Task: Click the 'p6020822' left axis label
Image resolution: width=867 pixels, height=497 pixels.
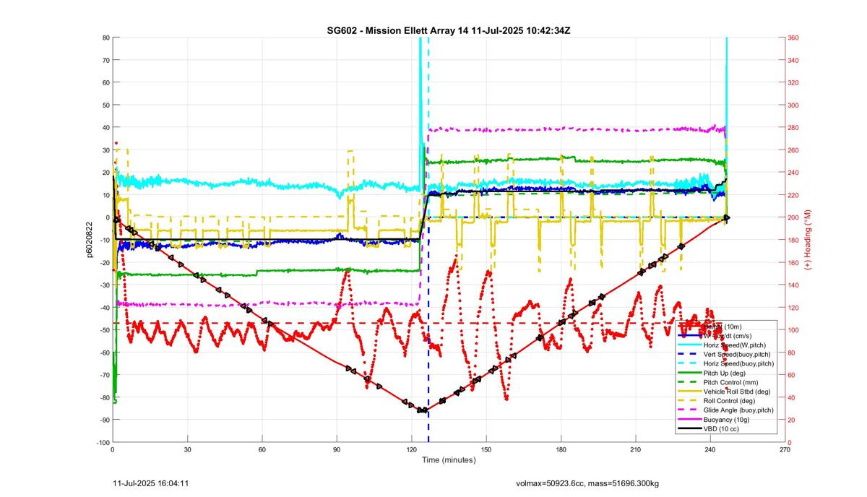Action: [90, 239]
